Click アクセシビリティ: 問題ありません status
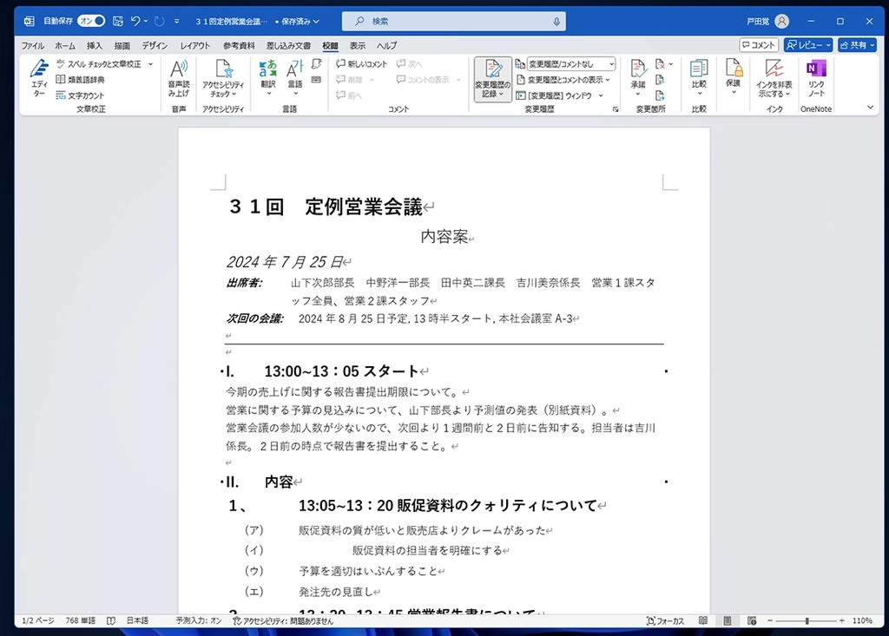This screenshot has width=889, height=636. click(283, 621)
